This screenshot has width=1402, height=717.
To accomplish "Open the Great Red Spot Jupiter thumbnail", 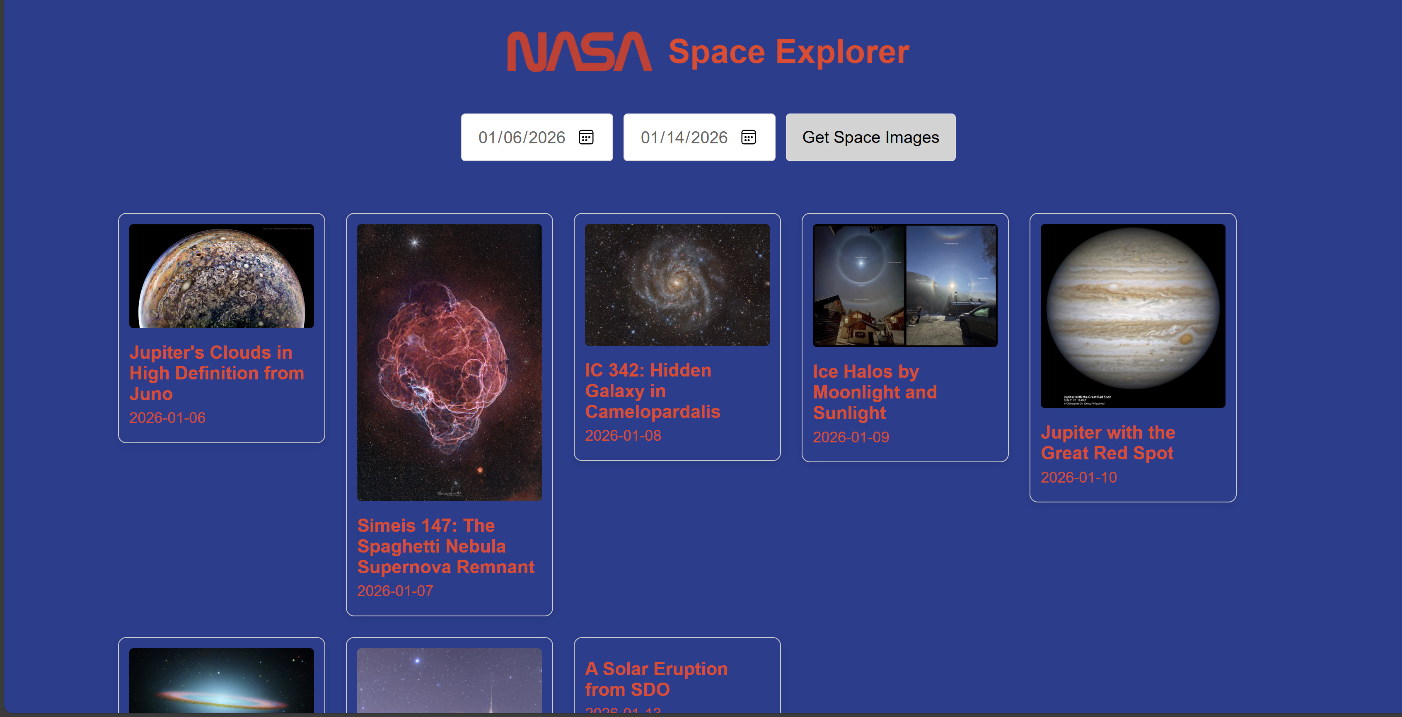I will coord(1133,316).
